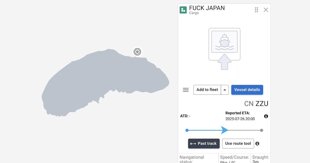This screenshot has height=163, width=310.
Task: Click Use route tool button
Action: pos(238,144)
